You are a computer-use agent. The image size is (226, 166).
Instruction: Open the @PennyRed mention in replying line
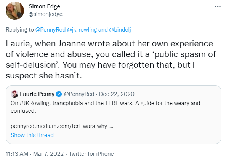click(50, 30)
